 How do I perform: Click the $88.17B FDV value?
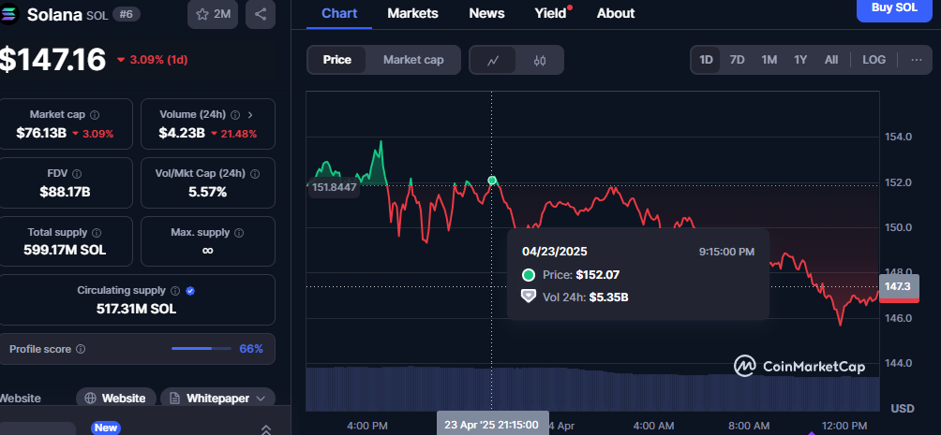click(x=66, y=193)
